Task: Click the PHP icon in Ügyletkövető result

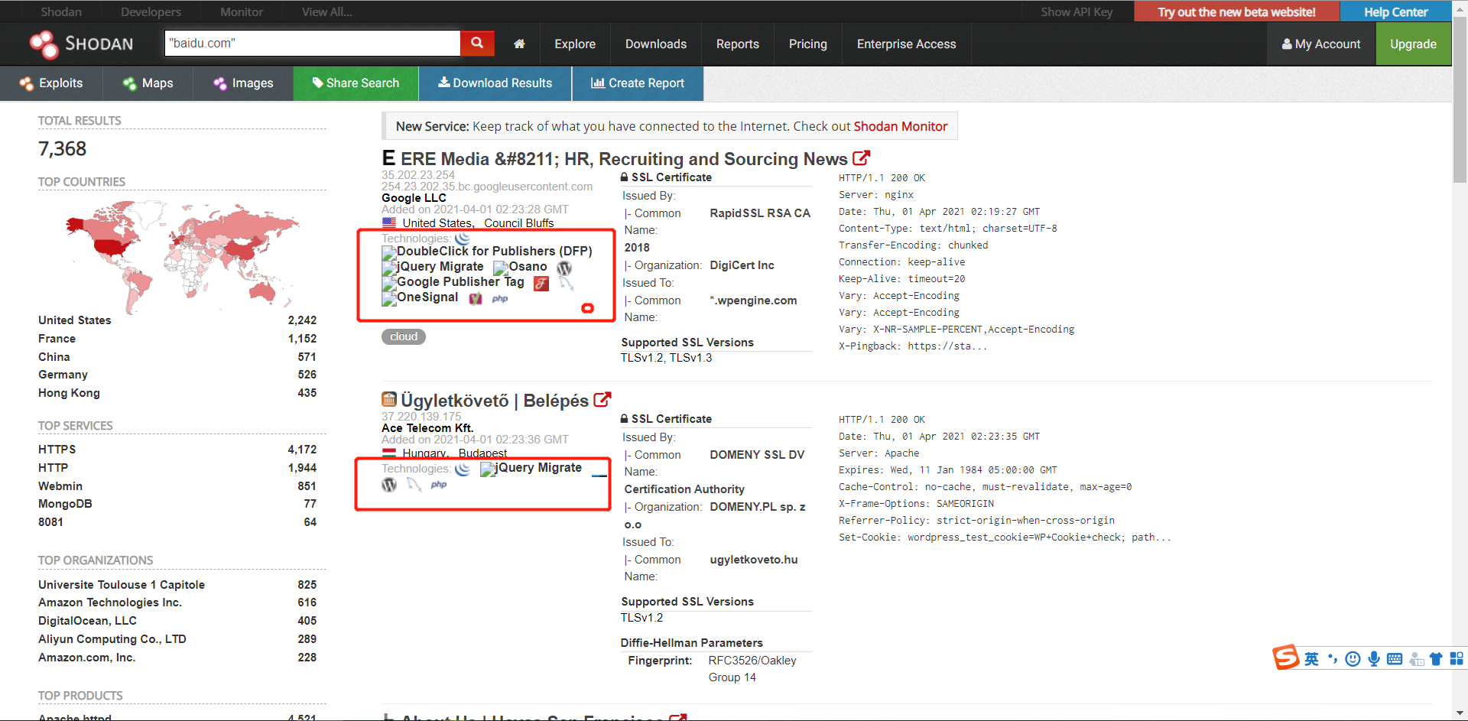Action: [439, 485]
